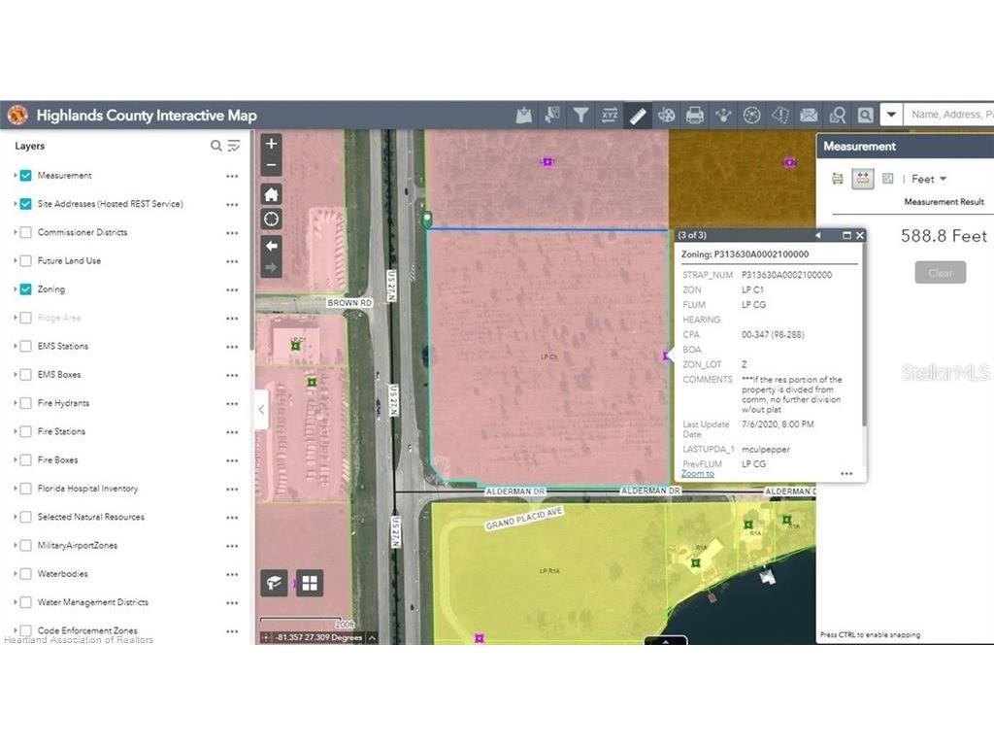994x746 pixels.
Task: Open more options for EMS Stations layer
Action: point(232,347)
